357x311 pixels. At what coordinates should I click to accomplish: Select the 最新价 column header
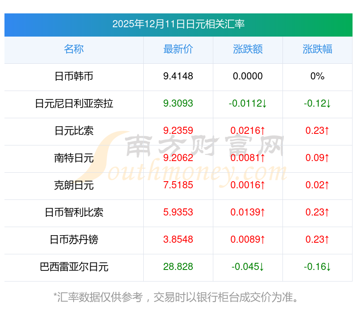pyautogui.click(x=178, y=49)
